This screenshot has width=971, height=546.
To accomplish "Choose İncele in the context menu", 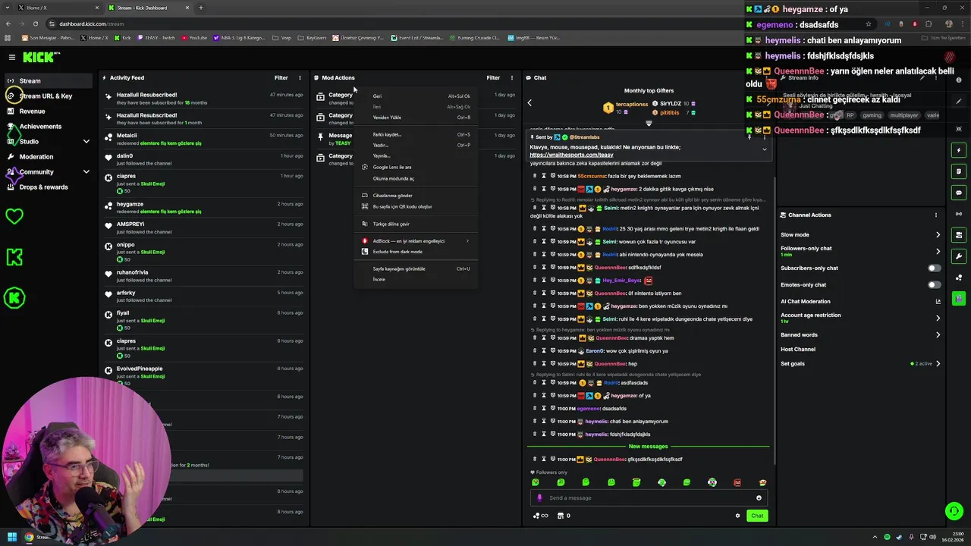I will pos(416,279).
